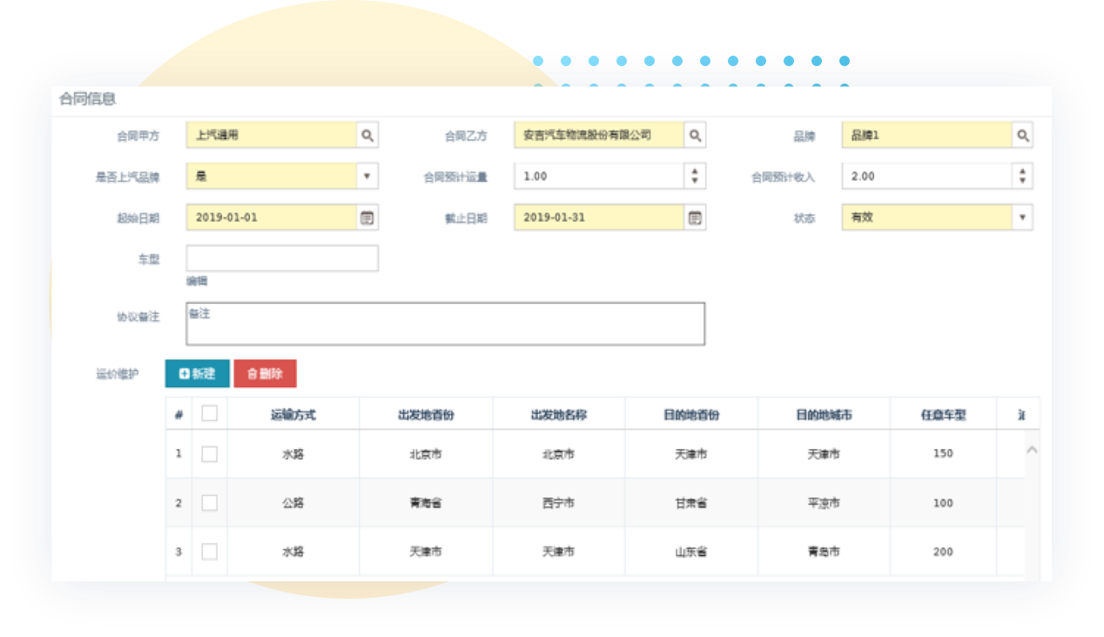
Task: Click stepper arrows for 合同预计运量
Action: 695,177
